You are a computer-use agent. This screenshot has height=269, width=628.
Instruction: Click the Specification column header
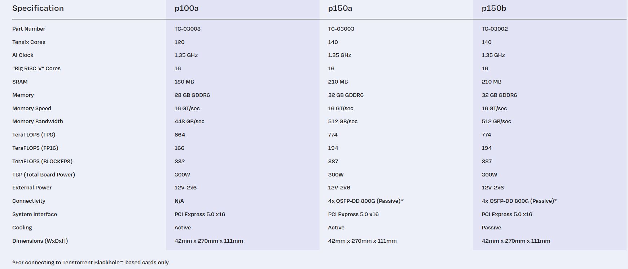click(38, 8)
